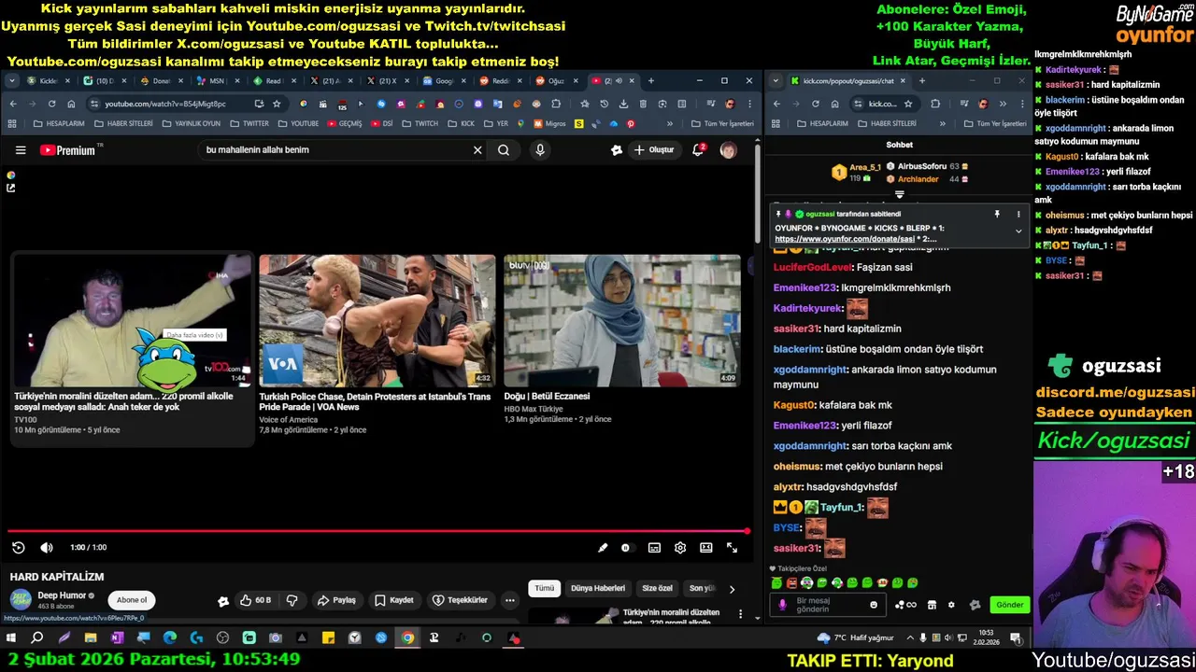
Task: Click the red video progress bar
Action: point(378,531)
